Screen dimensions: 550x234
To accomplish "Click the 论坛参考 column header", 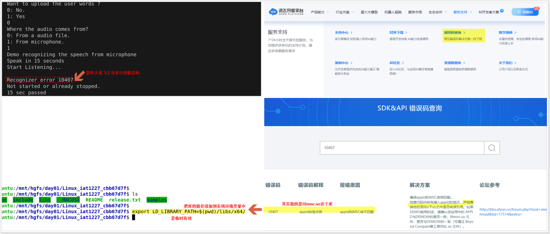I will 489,185.
